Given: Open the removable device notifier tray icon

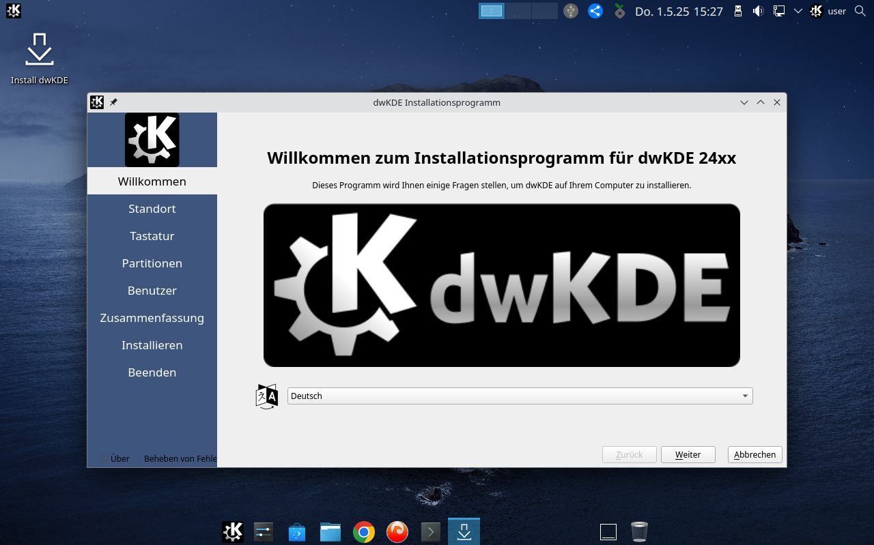Looking at the screenshot, I should coord(737,11).
